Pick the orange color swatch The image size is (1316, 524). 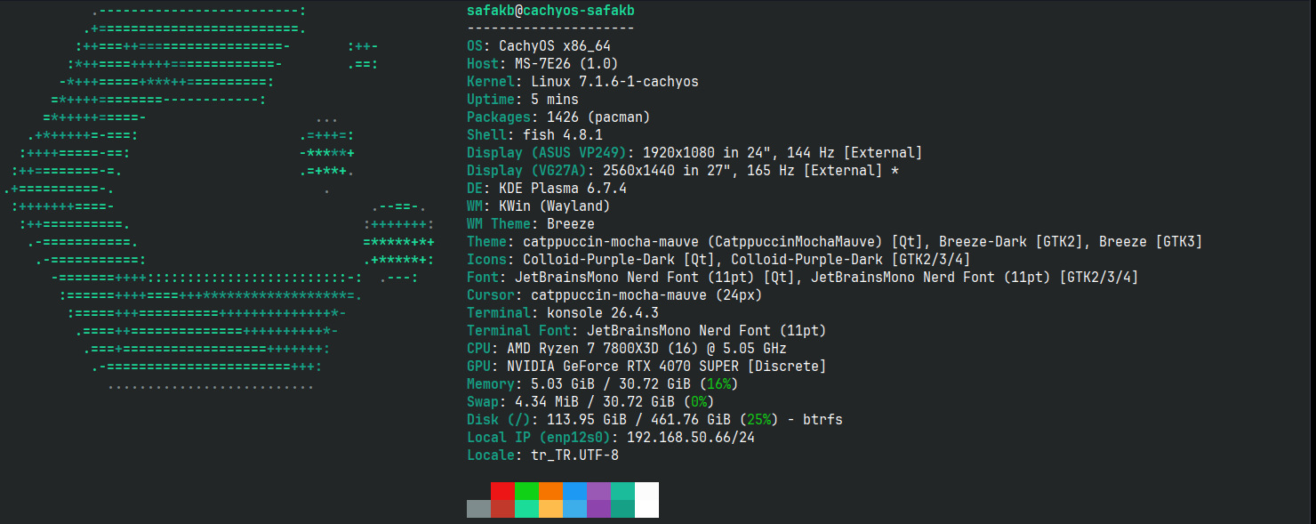click(x=550, y=491)
